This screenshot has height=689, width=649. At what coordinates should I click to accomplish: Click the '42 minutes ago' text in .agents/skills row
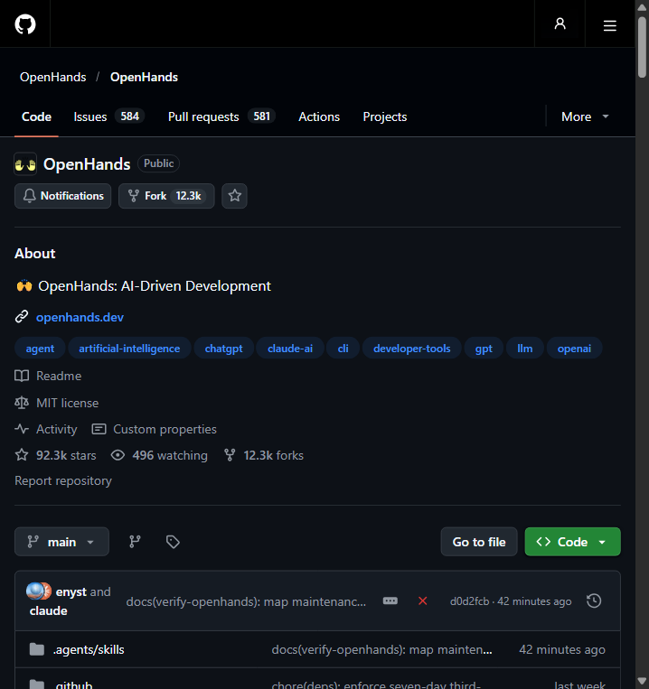click(x=562, y=649)
